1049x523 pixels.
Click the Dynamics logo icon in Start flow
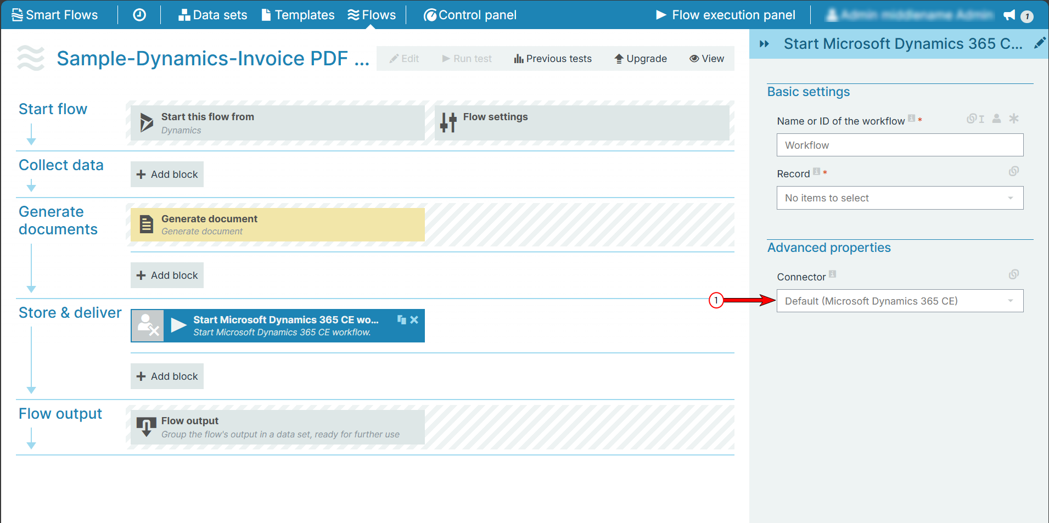(146, 122)
